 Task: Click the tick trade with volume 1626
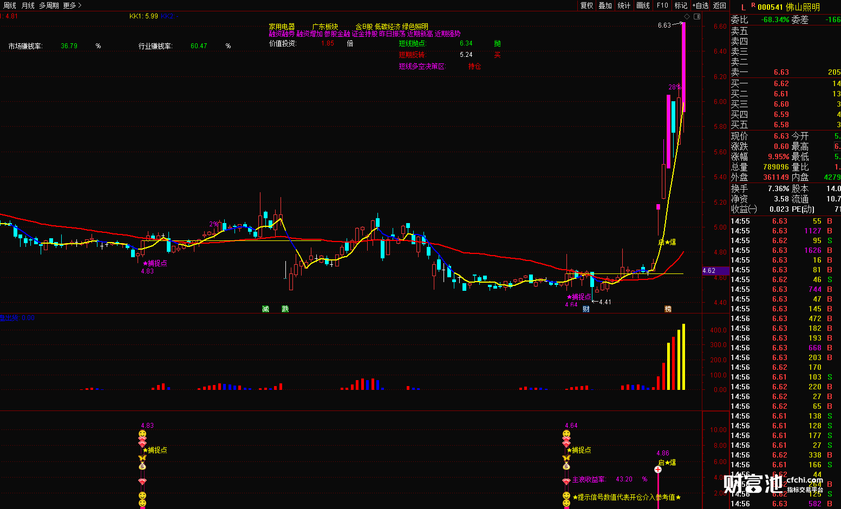click(x=785, y=250)
